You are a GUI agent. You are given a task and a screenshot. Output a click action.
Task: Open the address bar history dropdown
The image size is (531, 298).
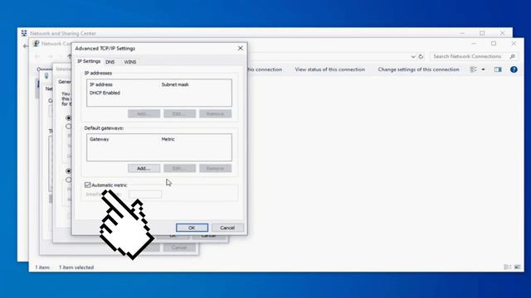[413, 57]
